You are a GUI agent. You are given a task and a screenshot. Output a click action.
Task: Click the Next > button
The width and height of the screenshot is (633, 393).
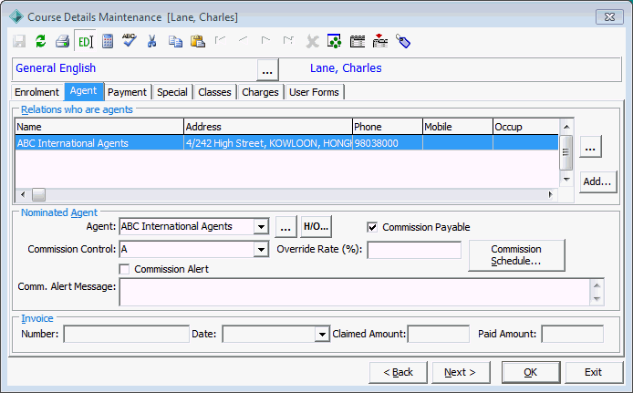(x=461, y=372)
